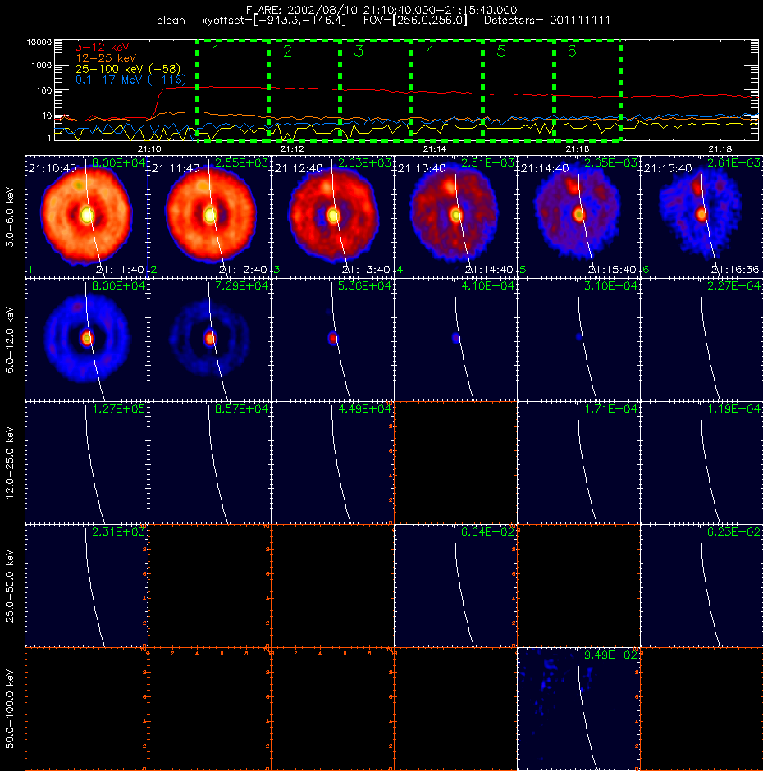Select the orange 12-25 keV legend entry
Screen dimensions: 763x771
(x=106, y=58)
